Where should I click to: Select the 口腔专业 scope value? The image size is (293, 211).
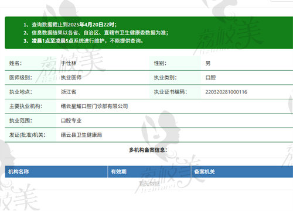tap(71, 120)
